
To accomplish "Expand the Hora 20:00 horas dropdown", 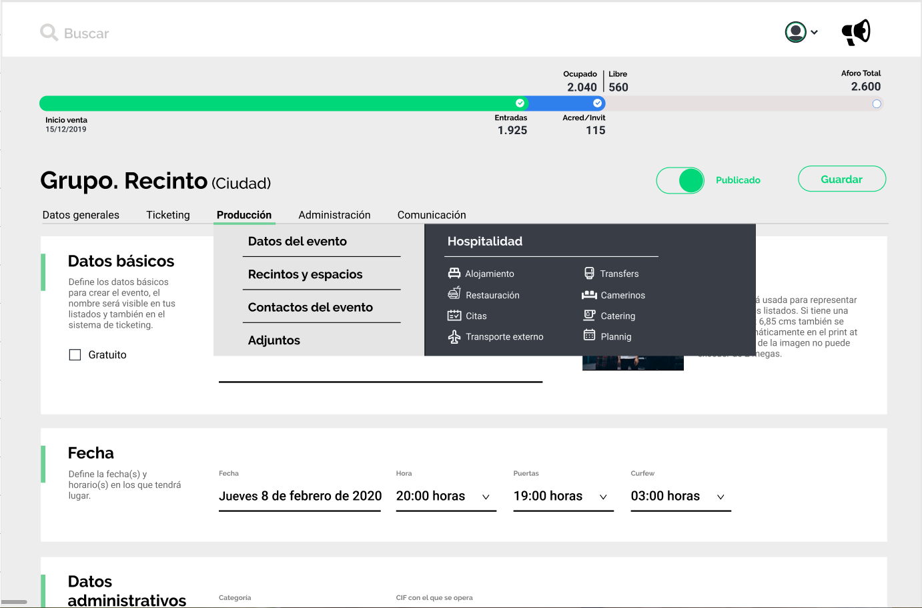I will [486, 497].
